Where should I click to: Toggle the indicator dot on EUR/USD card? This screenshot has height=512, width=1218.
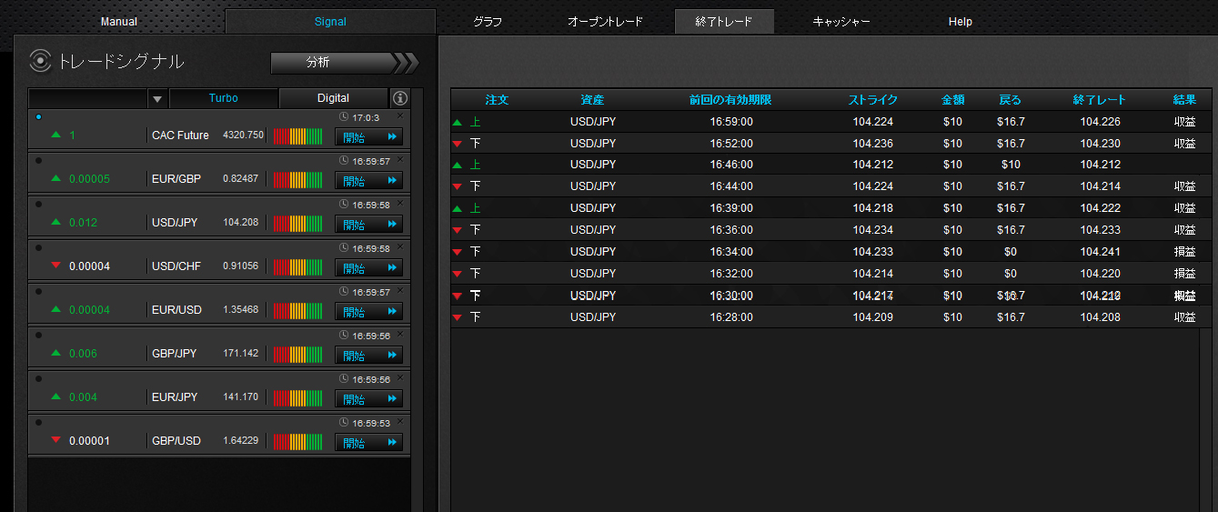38,291
